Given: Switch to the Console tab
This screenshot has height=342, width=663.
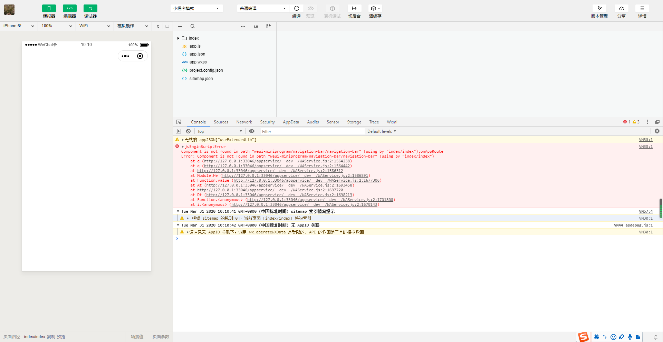Looking at the screenshot, I should click(x=199, y=122).
